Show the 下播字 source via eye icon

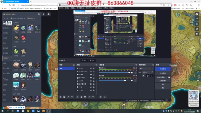91,90
